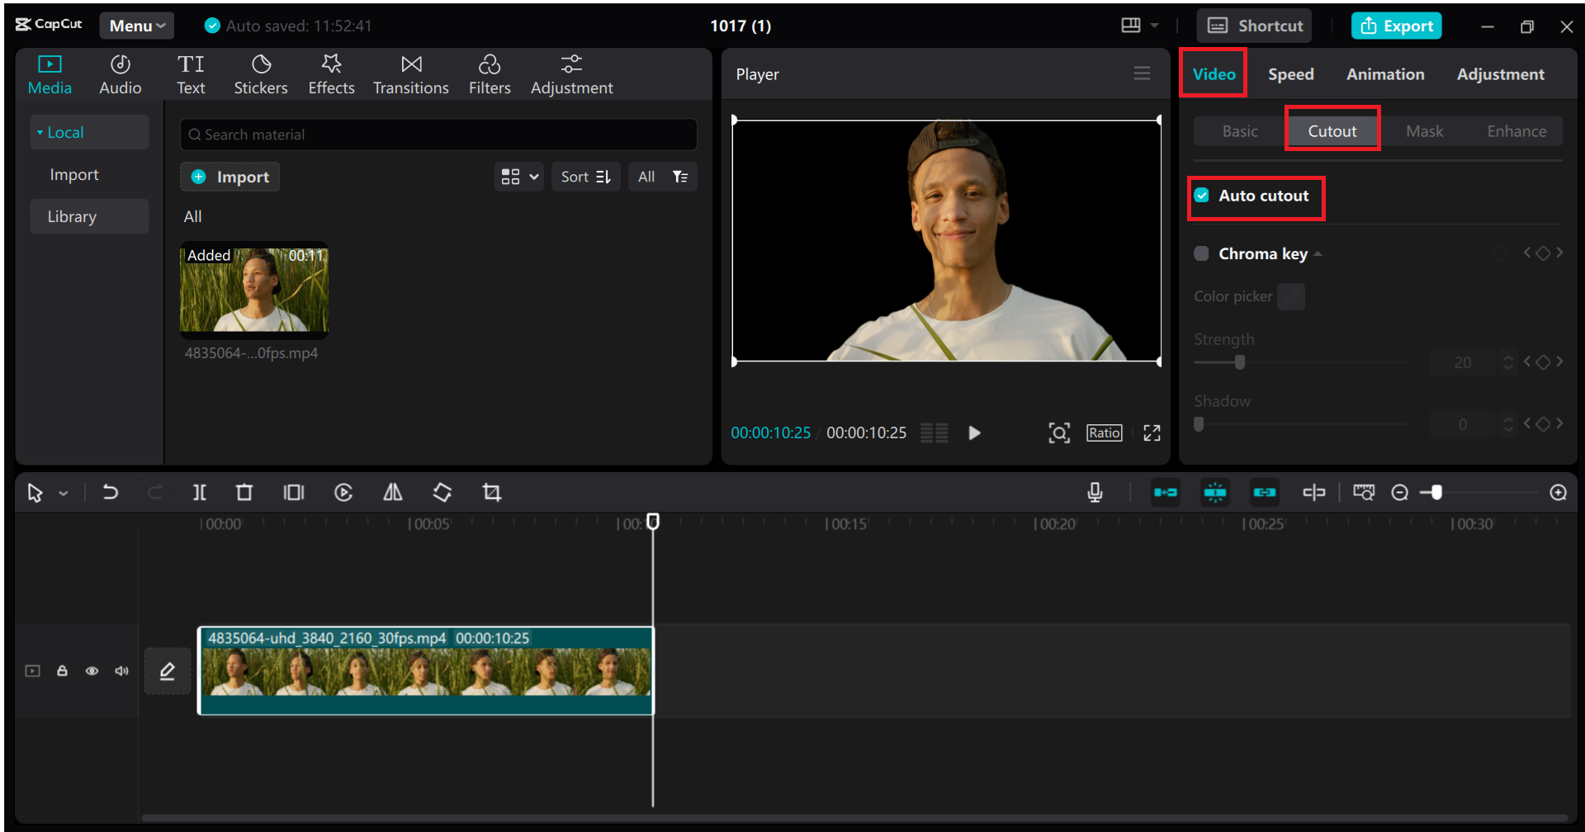
Task: Uncheck the Auto cutout checkbox
Action: point(1202,196)
